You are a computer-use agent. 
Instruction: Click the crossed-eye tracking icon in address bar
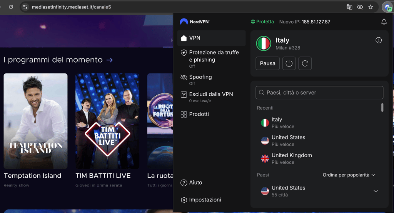[x=360, y=7]
